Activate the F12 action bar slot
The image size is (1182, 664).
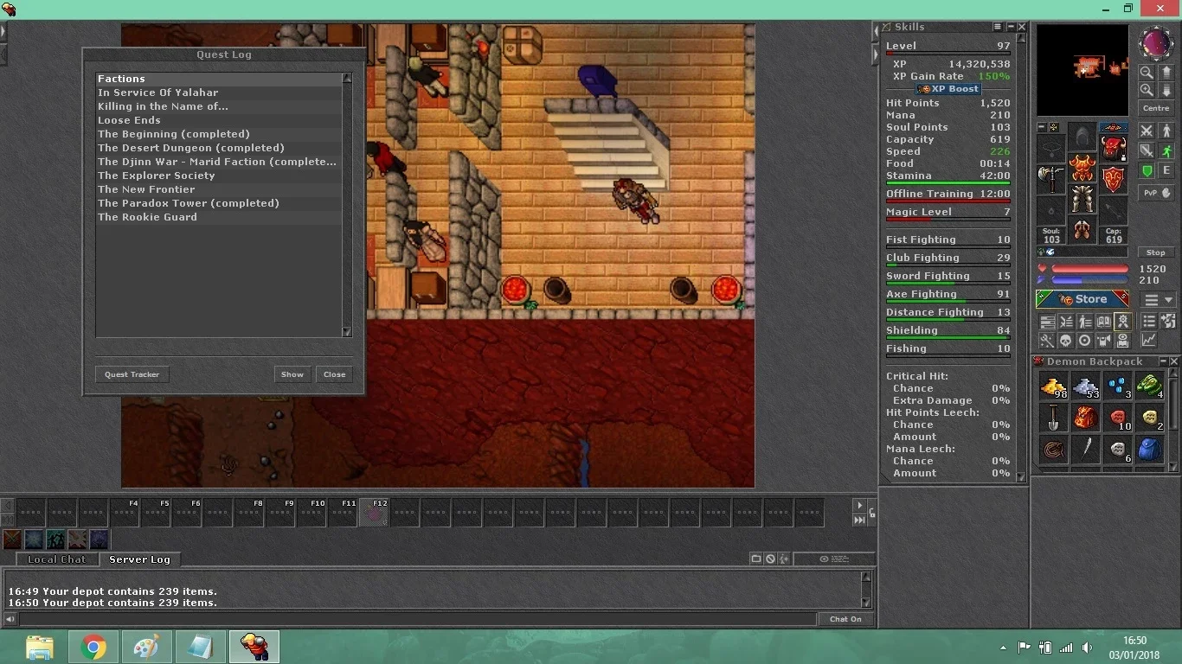click(374, 513)
